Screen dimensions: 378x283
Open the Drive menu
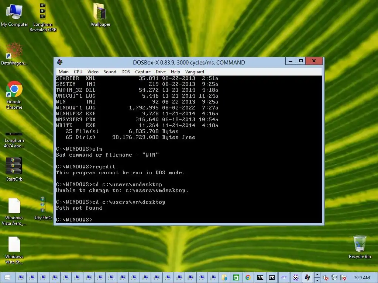click(161, 72)
